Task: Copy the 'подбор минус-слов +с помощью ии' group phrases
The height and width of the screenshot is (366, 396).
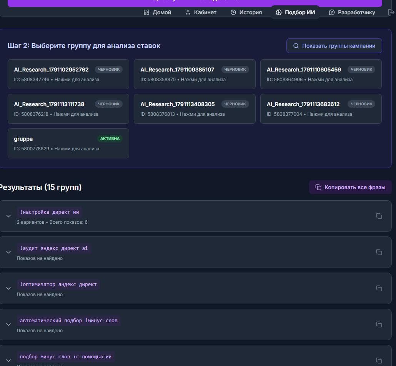Action: (379, 361)
